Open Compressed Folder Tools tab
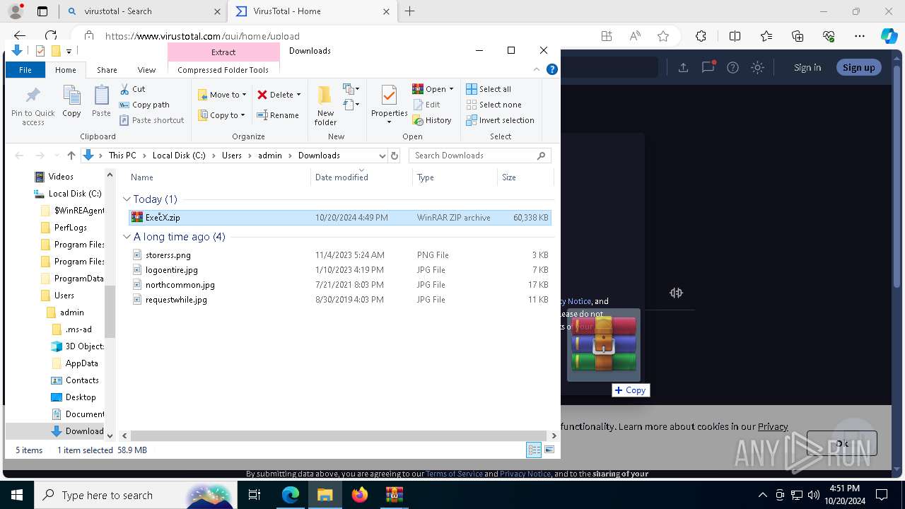 tap(223, 70)
